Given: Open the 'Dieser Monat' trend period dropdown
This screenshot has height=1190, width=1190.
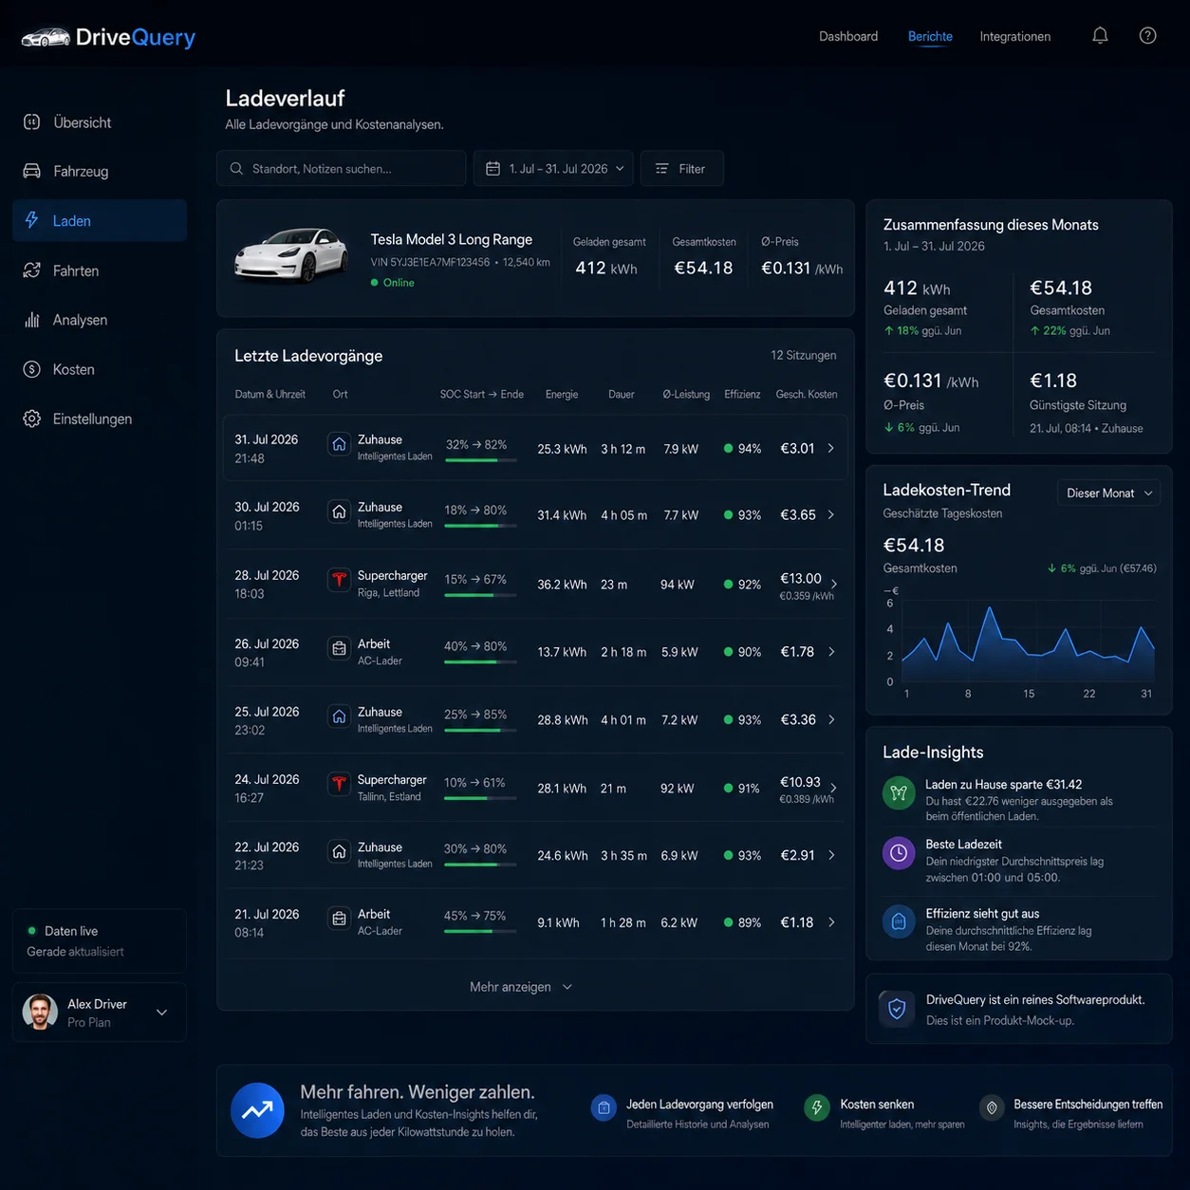Looking at the screenshot, I should [1108, 493].
